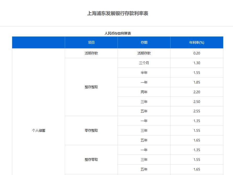Viewport: 233px width, 175px height.
Task: Select the 1.85 rate value
Action: point(197,82)
